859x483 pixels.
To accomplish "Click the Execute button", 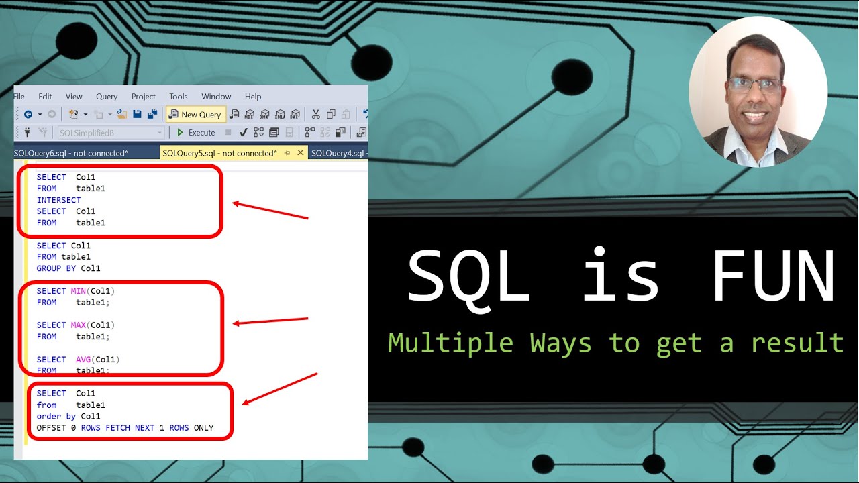I will (x=196, y=133).
